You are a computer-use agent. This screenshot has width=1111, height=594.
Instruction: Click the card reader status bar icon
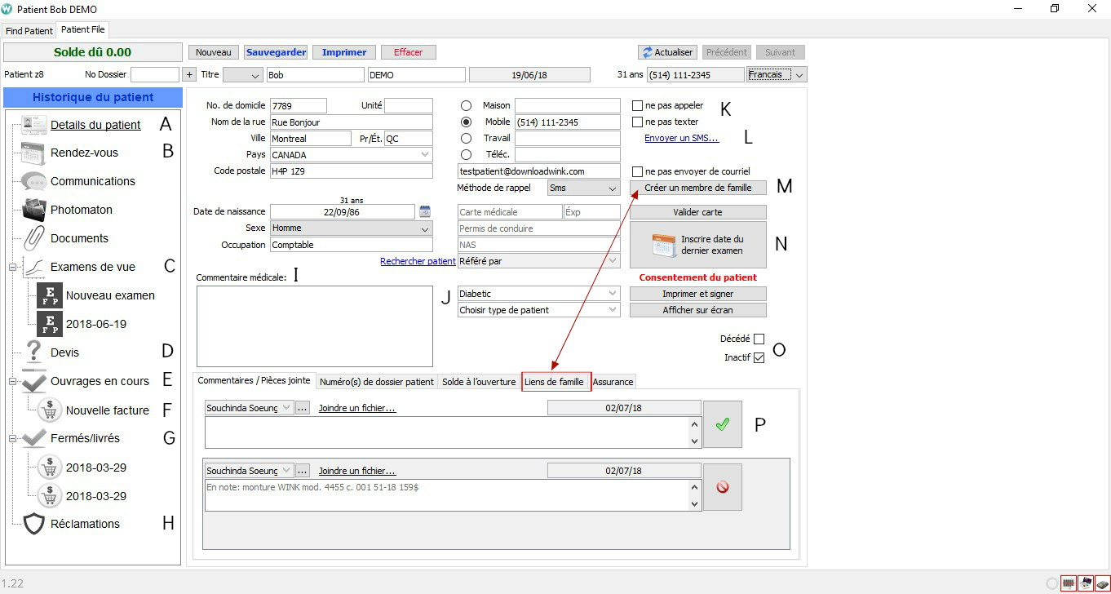pyautogui.click(x=1085, y=583)
